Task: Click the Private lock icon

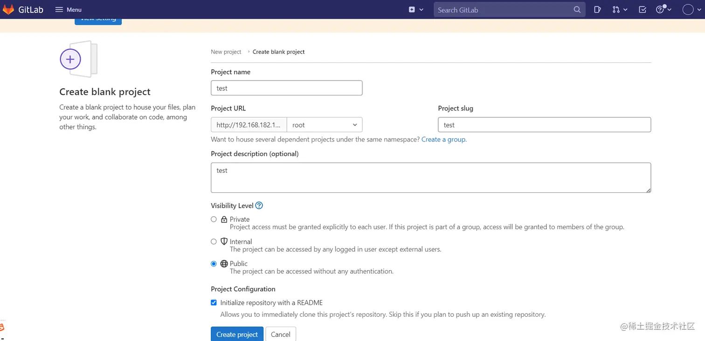Action: tap(224, 219)
